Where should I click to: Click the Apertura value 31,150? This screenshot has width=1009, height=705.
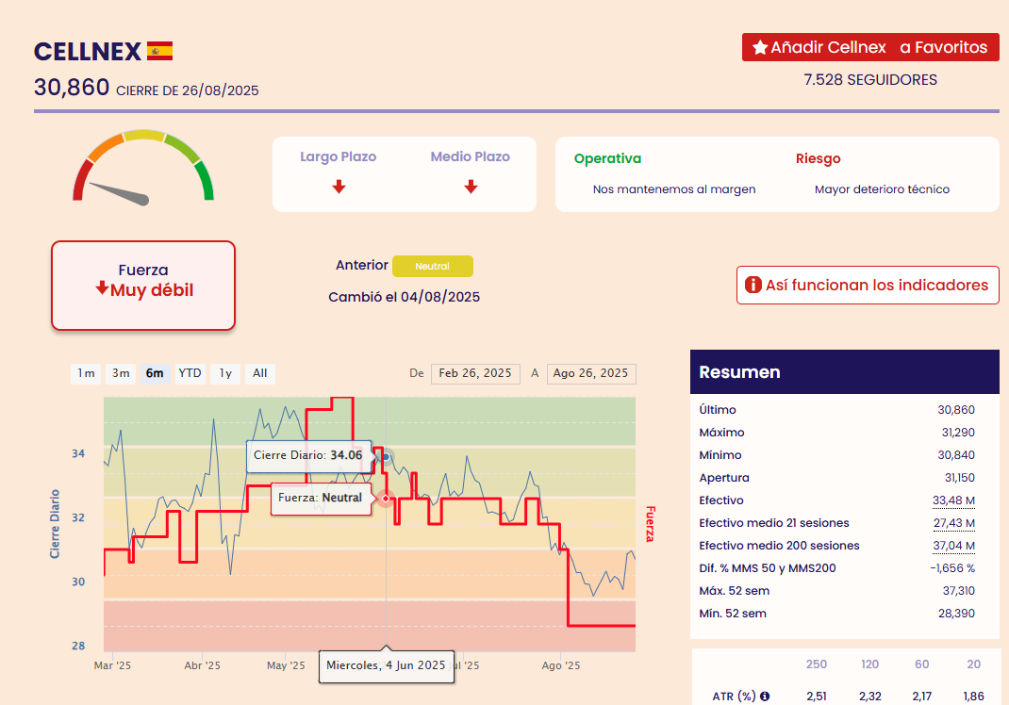point(959,478)
